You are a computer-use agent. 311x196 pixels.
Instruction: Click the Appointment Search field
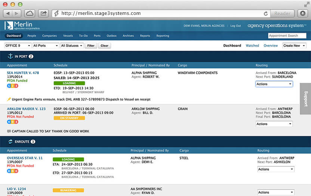point(287,36)
